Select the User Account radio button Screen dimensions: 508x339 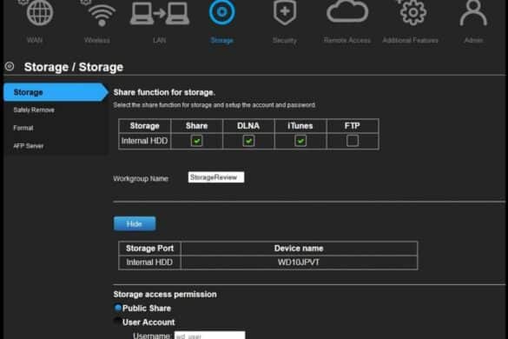pyautogui.click(x=117, y=321)
